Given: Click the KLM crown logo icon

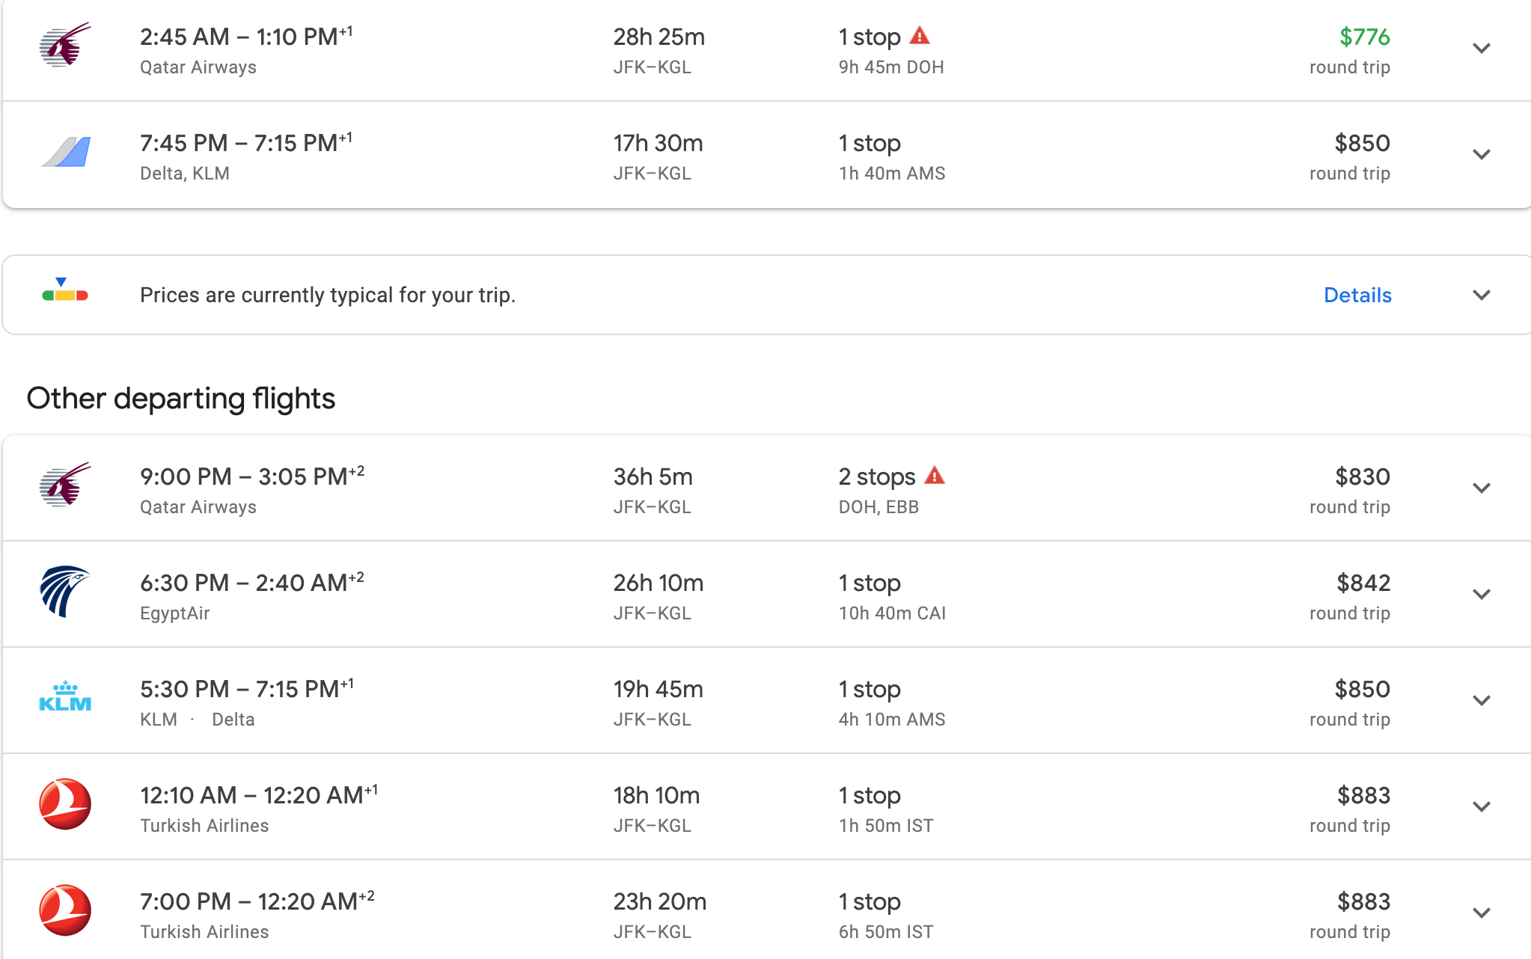Looking at the screenshot, I should click(65, 697).
